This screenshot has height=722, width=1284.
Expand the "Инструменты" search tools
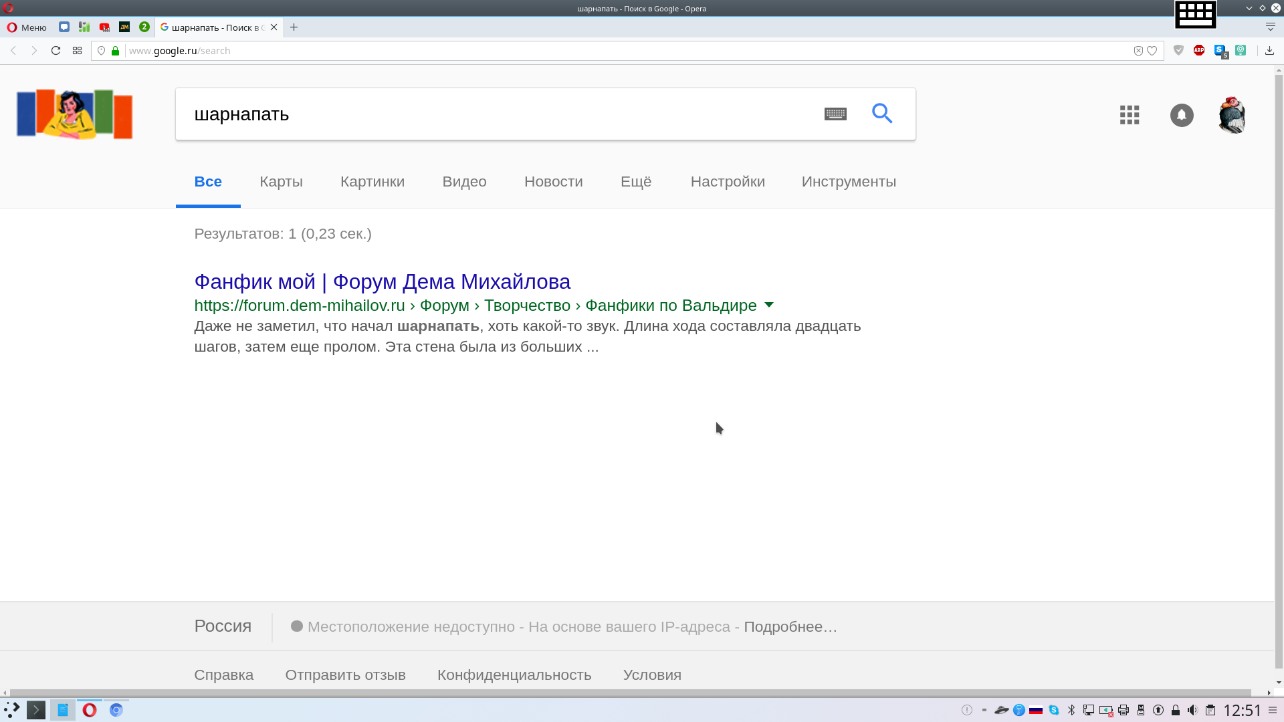click(x=849, y=182)
